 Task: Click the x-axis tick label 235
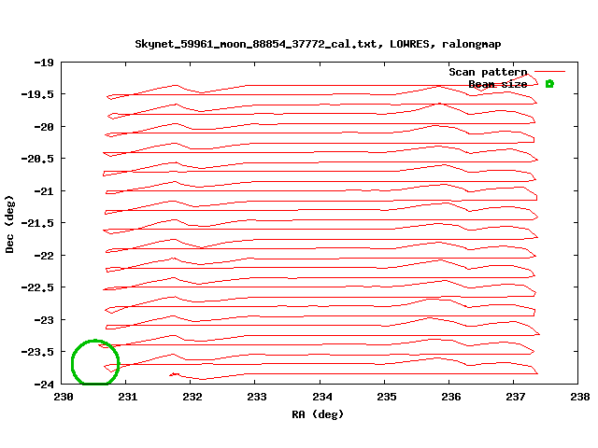point(387,397)
